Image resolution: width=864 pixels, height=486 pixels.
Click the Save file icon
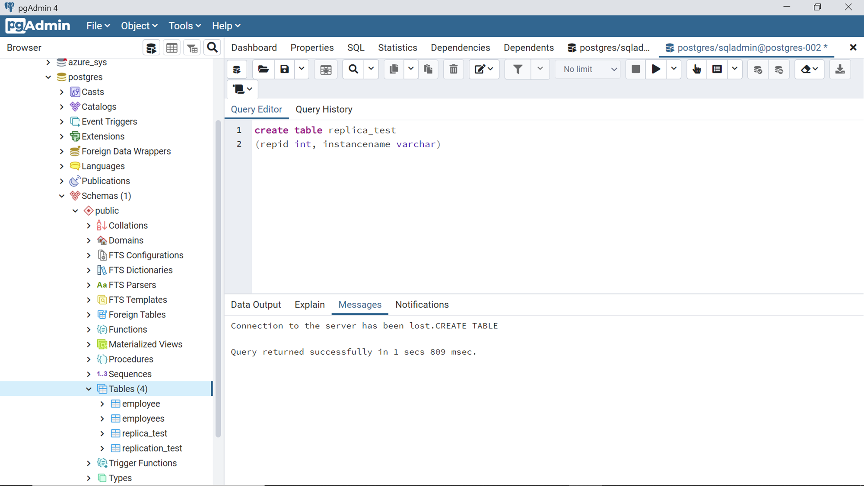pyautogui.click(x=284, y=69)
